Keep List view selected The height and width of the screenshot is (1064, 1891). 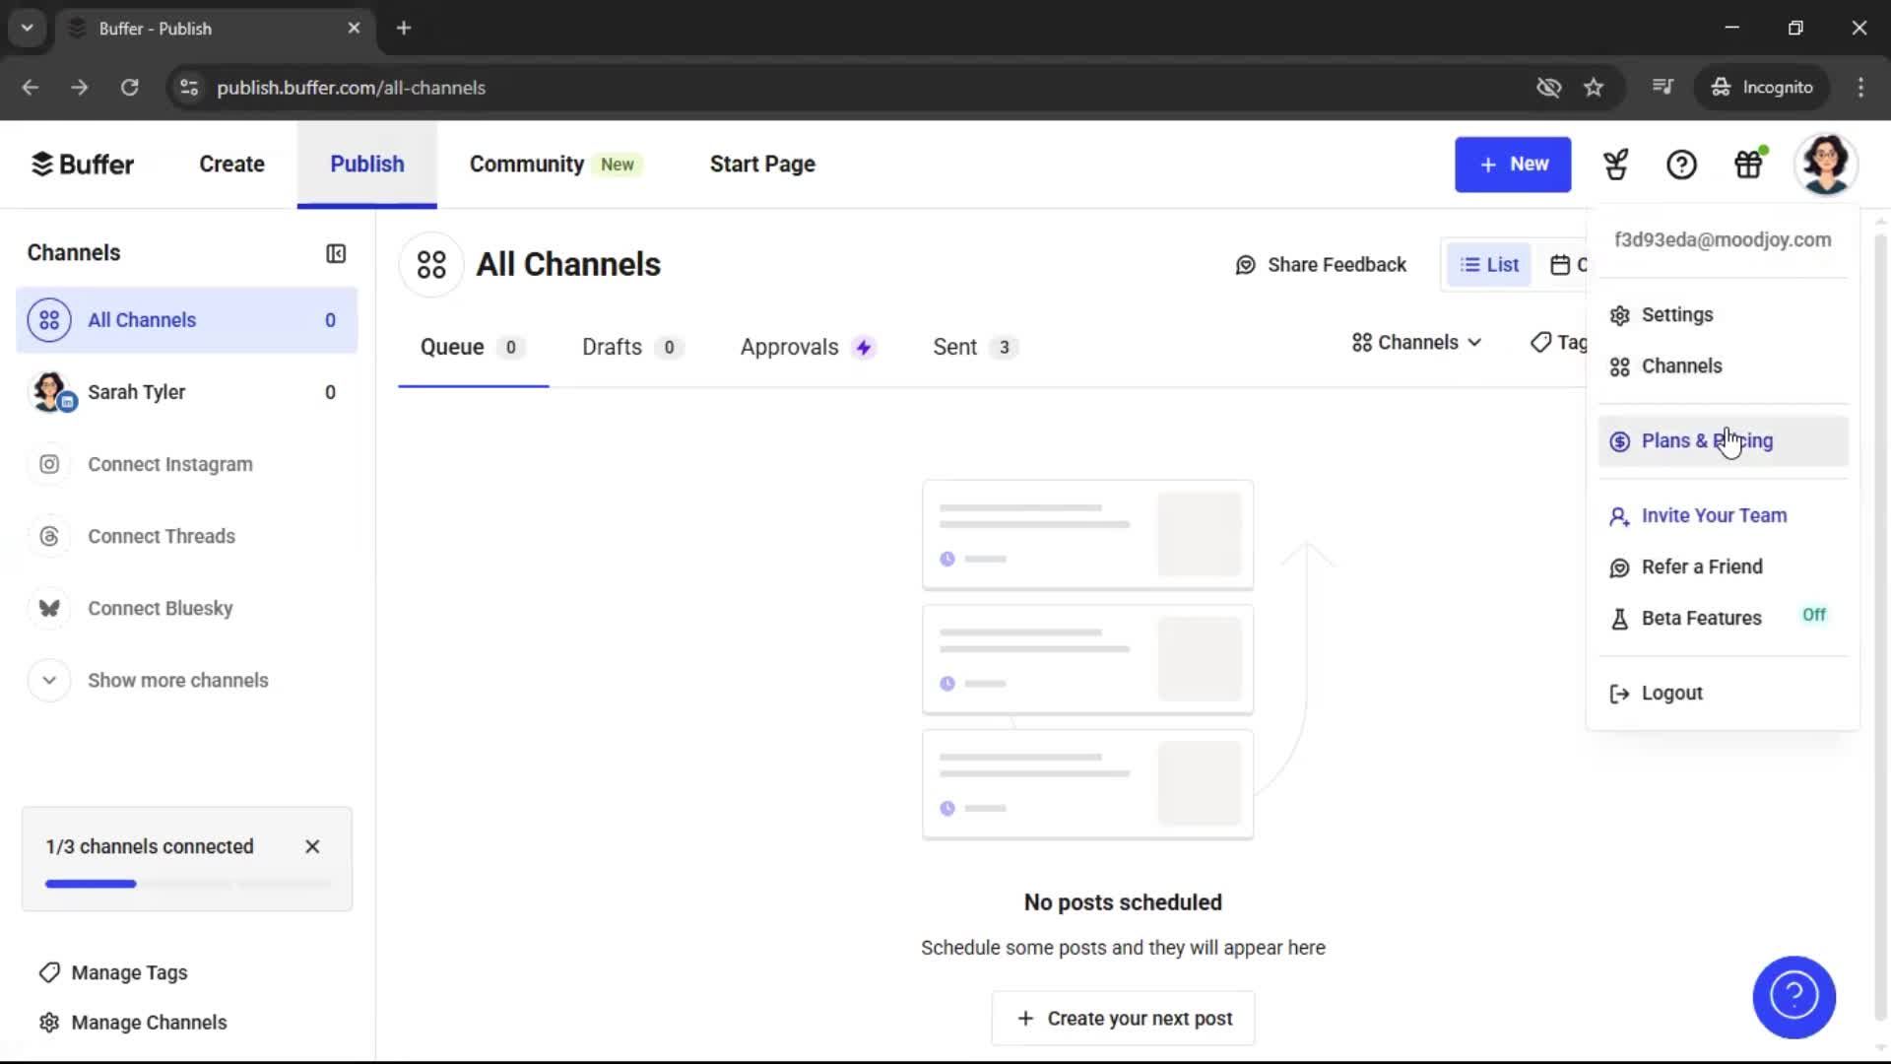1488,264
